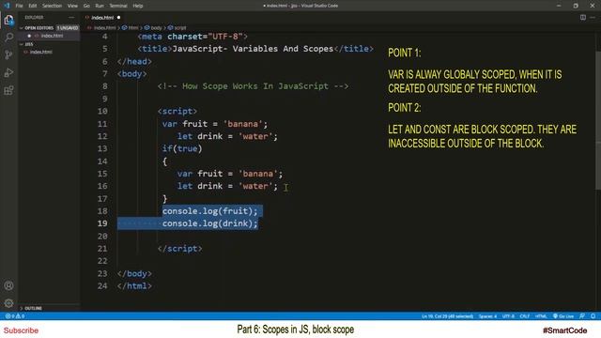Open the Go menu
Image resolution: width=601 pixels, height=338 pixels.
click(86, 6)
